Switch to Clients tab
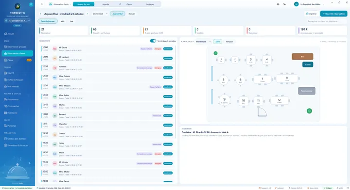The height and width of the screenshot is (190, 350). click(x=129, y=4)
